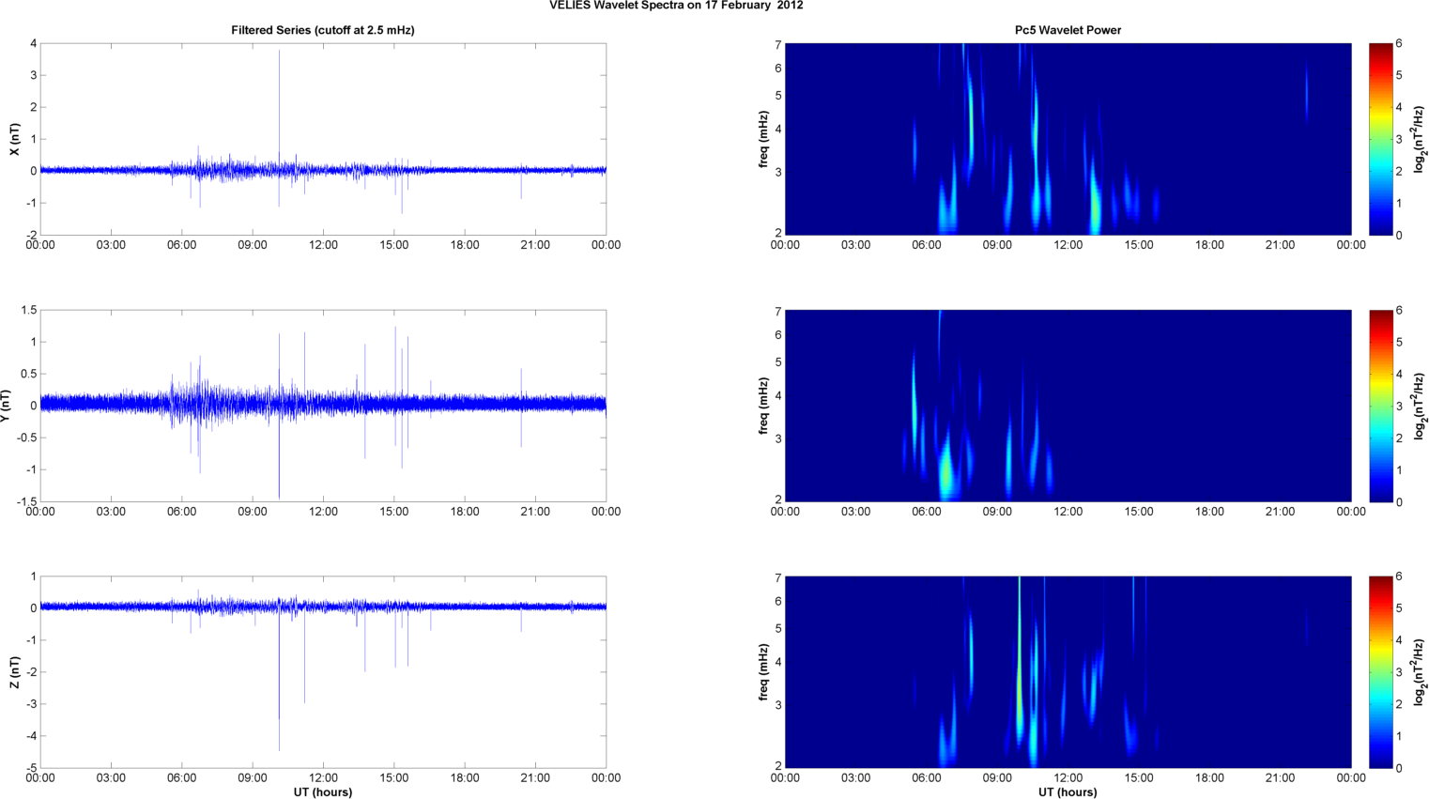Click the 'Z (nT)' axis label

(x=14, y=672)
